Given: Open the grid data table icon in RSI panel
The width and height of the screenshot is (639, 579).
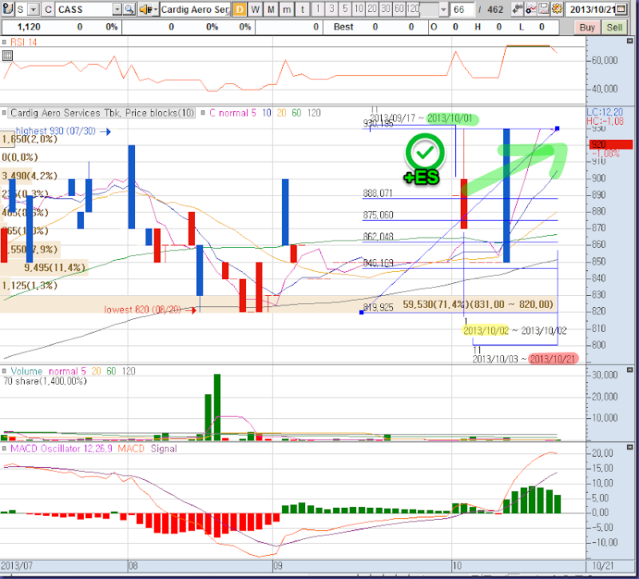Looking at the screenshot, I should click(7, 55).
